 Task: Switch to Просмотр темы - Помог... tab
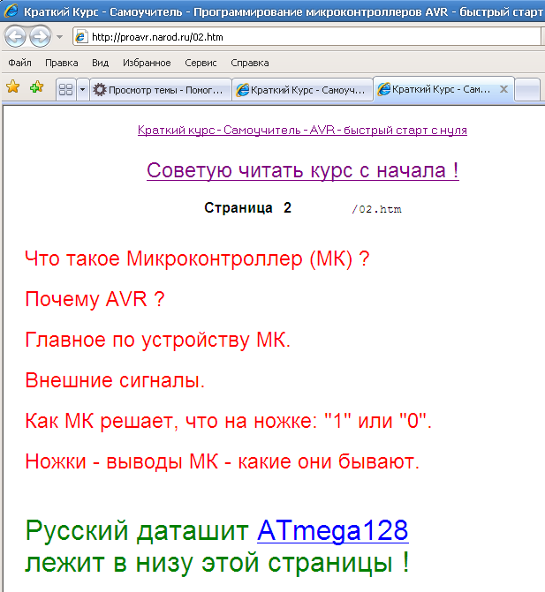coord(161,89)
